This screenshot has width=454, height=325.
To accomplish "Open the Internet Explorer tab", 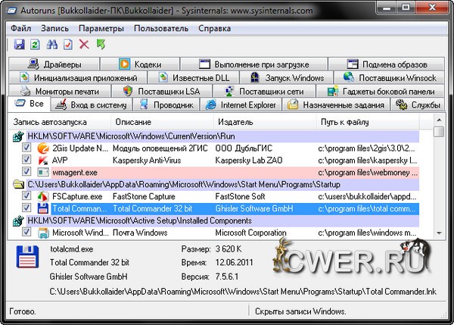I will pyautogui.click(x=241, y=105).
